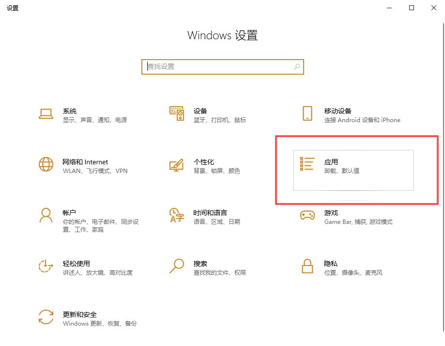The height and width of the screenshot is (346, 445).
Task: Open the 帐户 title
Action: click(x=69, y=213)
